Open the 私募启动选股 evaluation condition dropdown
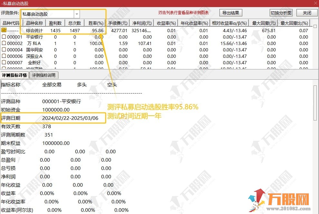The image size is (319, 214). pyautogui.click(x=76, y=14)
